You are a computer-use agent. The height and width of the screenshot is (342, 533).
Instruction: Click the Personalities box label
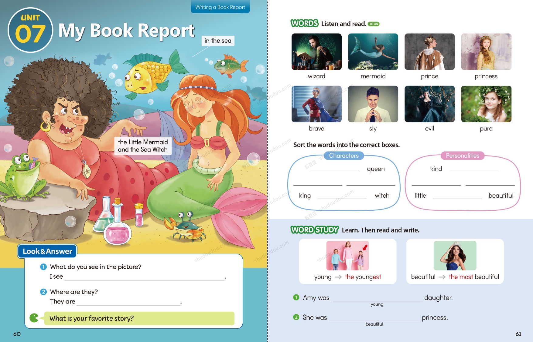click(x=462, y=156)
